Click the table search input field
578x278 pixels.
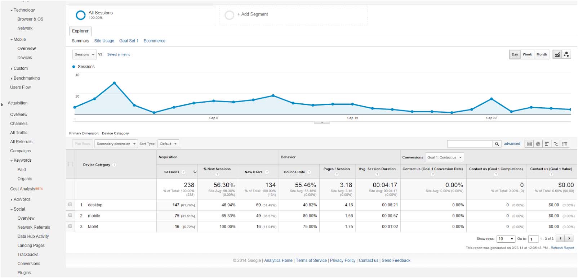(470, 144)
